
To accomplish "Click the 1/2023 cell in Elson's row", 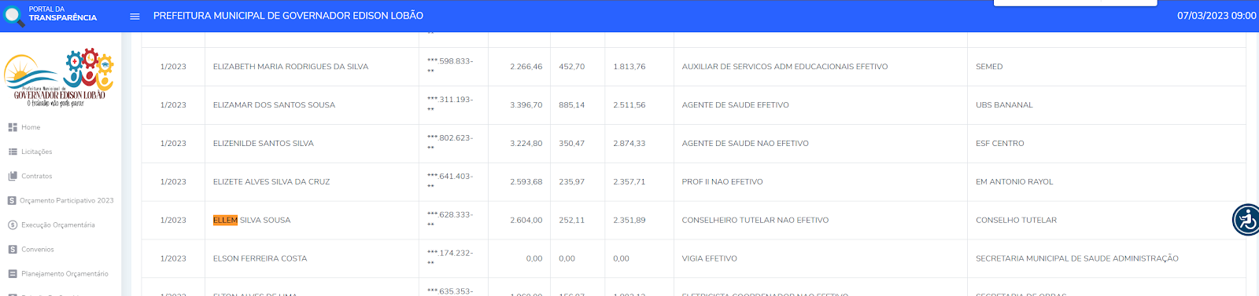I will pos(173,258).
